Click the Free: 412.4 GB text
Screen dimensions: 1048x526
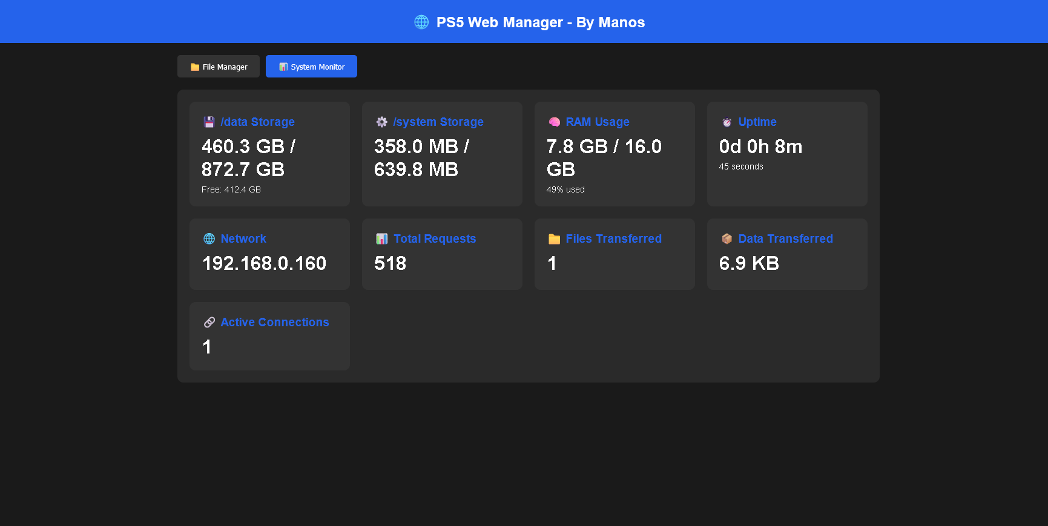(x=231, y=190)
